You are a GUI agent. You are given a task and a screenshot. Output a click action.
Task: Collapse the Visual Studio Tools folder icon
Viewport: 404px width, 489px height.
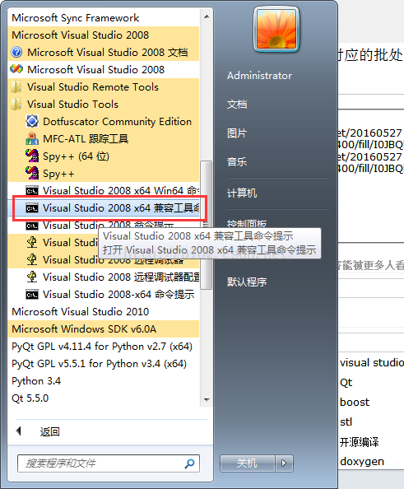(x=16, y=105)
